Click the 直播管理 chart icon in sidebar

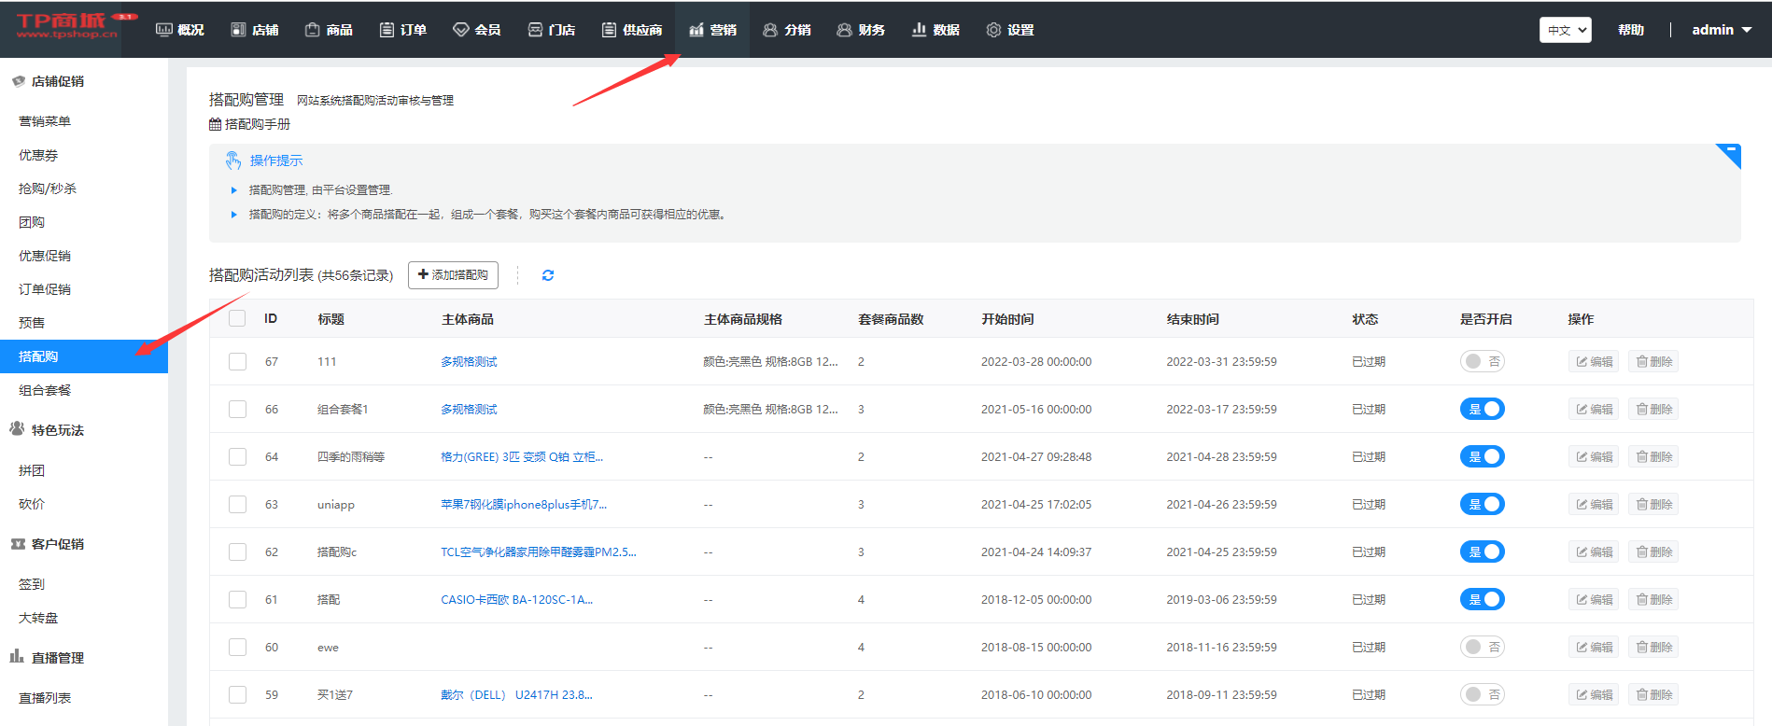(x=17, y=657)
